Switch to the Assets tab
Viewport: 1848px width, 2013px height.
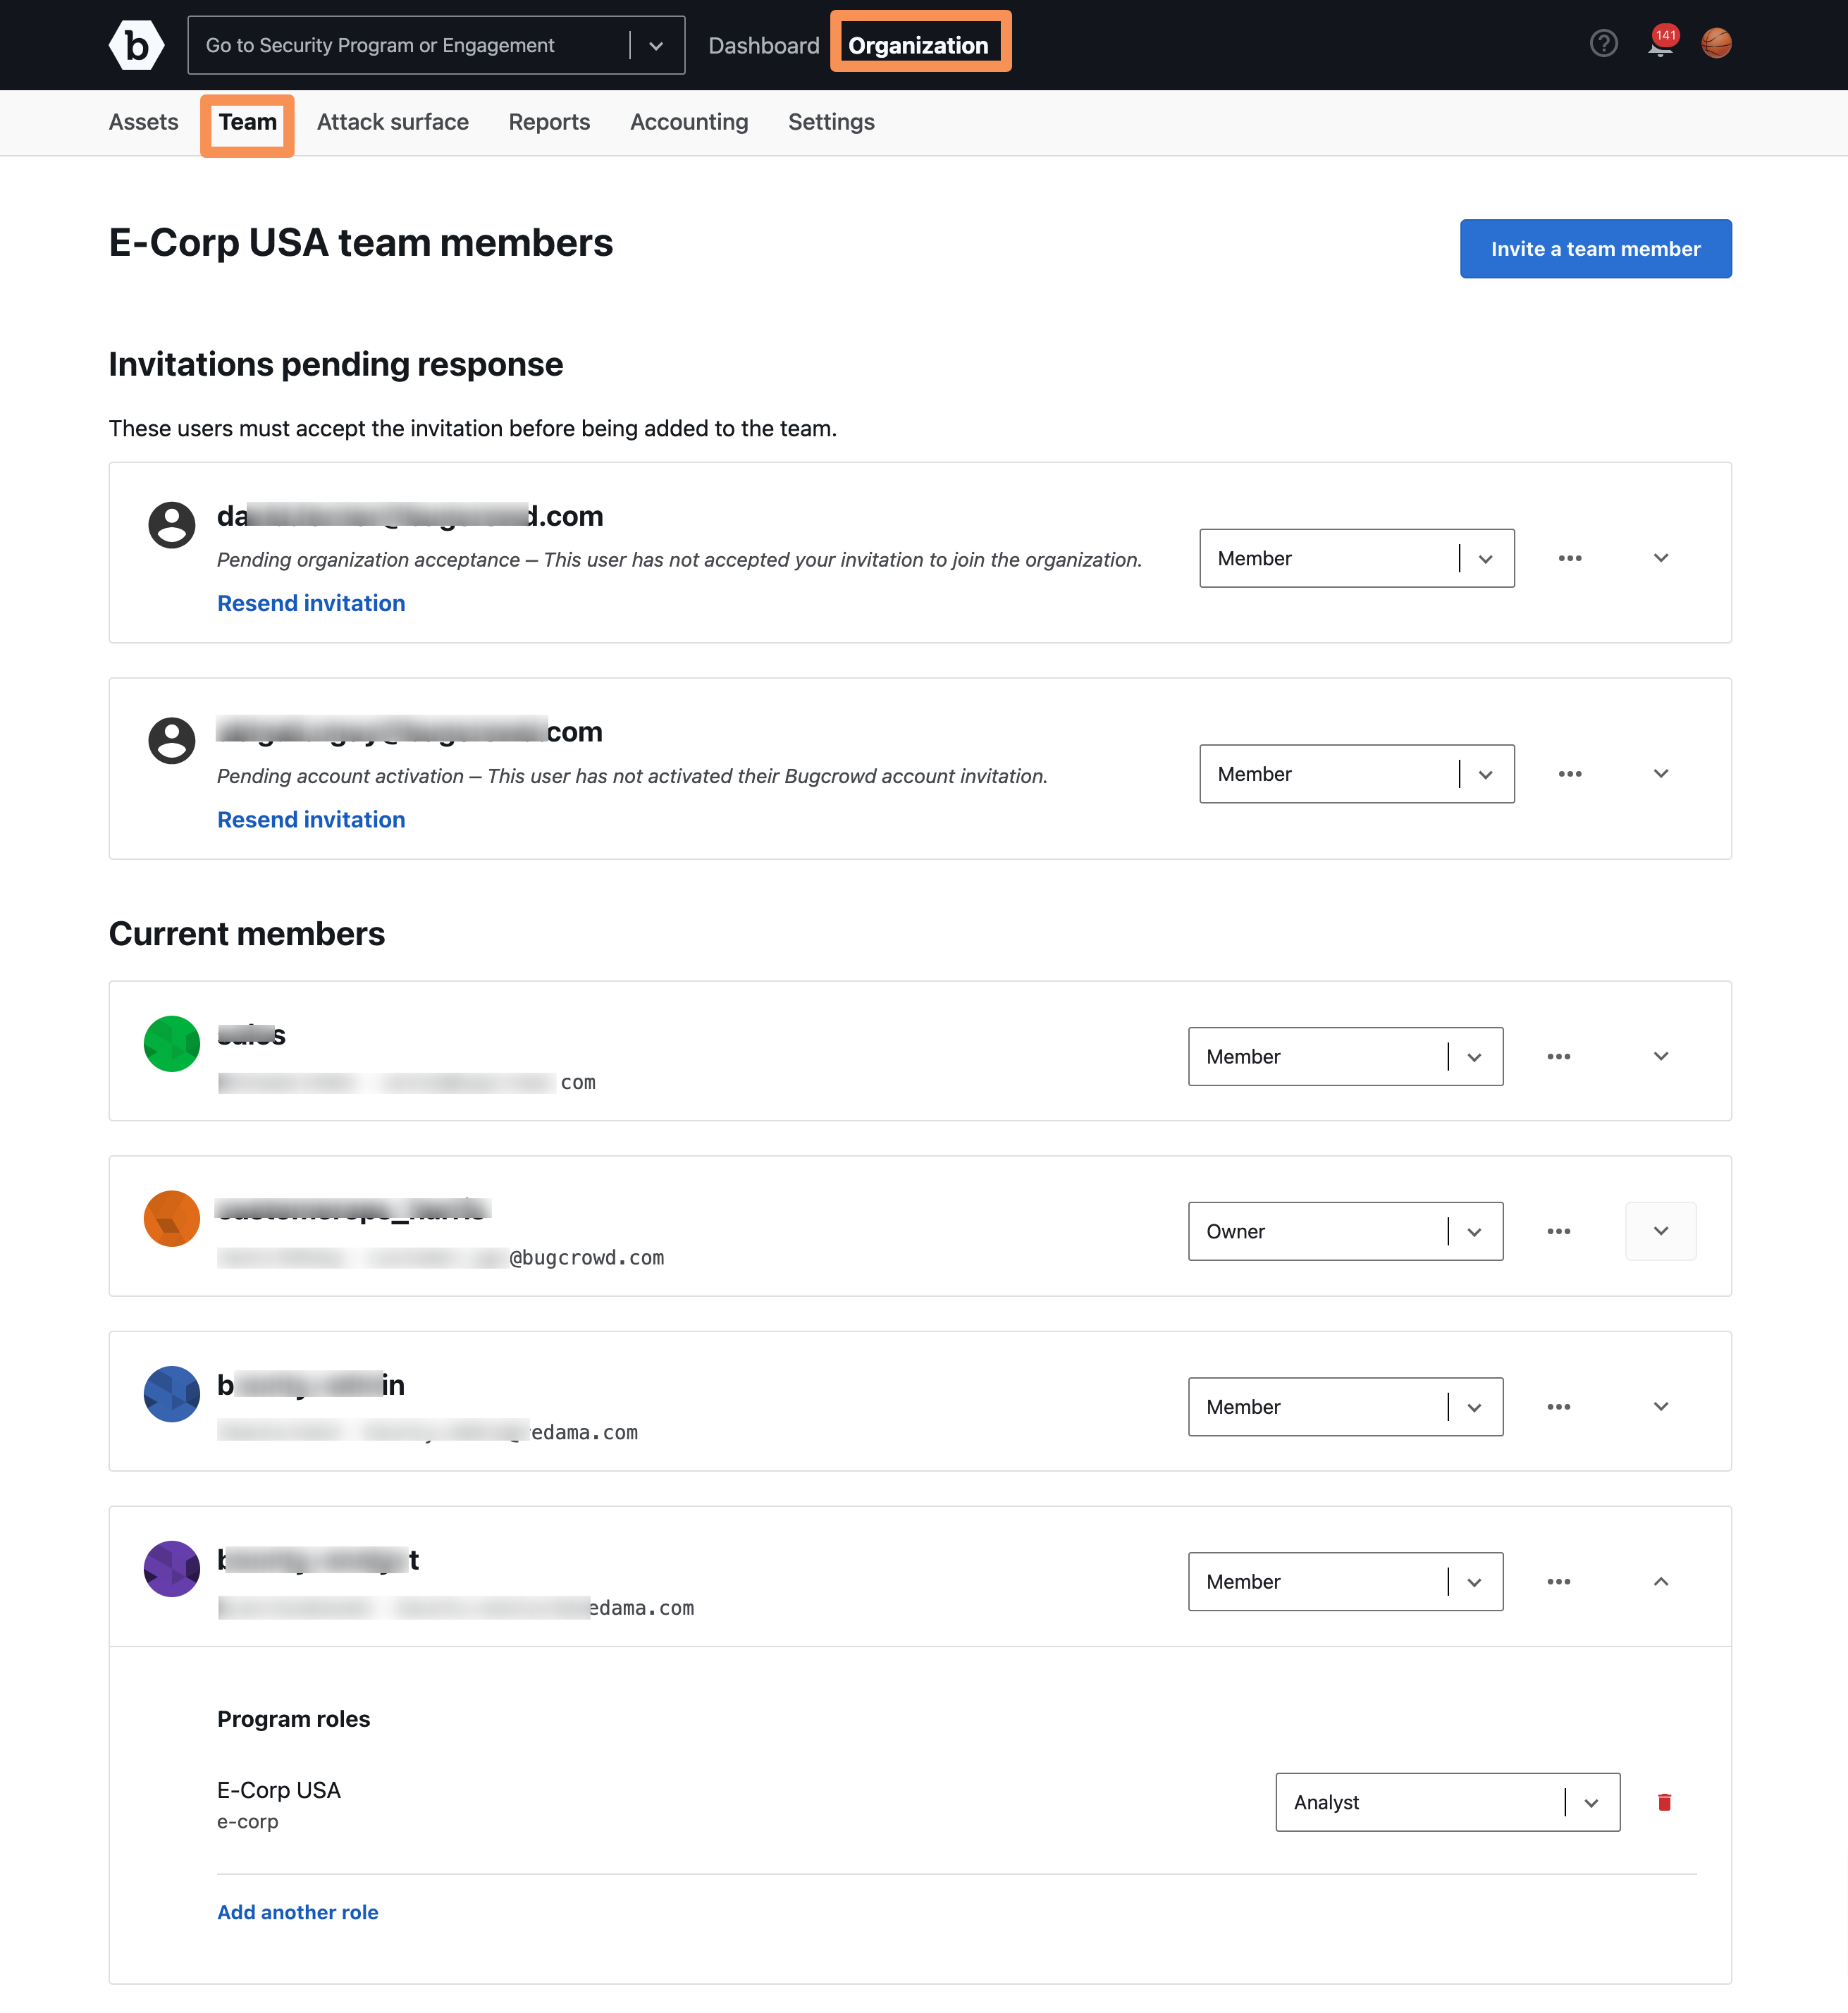click(142, 121)
